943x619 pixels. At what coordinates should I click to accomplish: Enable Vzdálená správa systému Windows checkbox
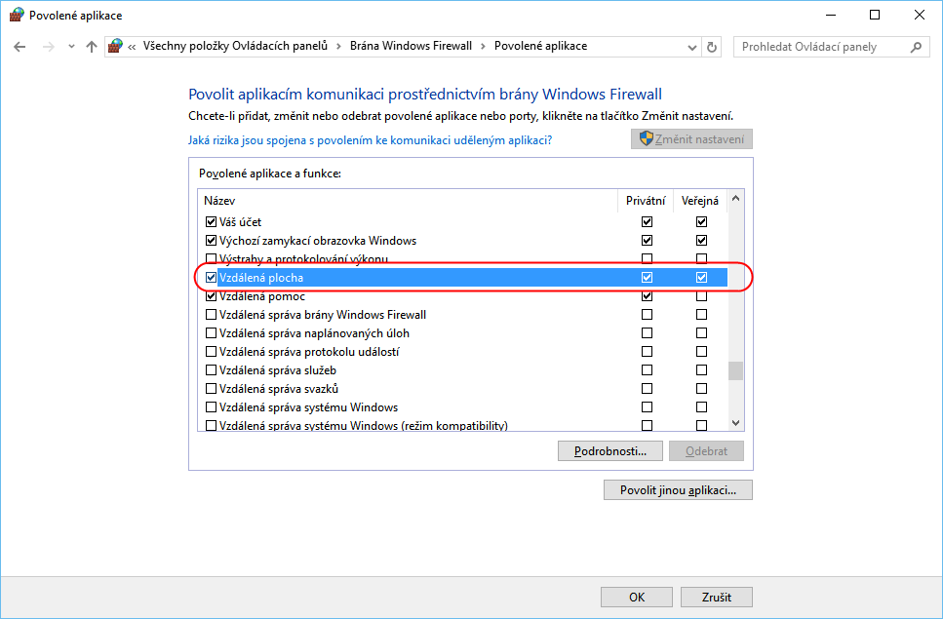[211, 407]
